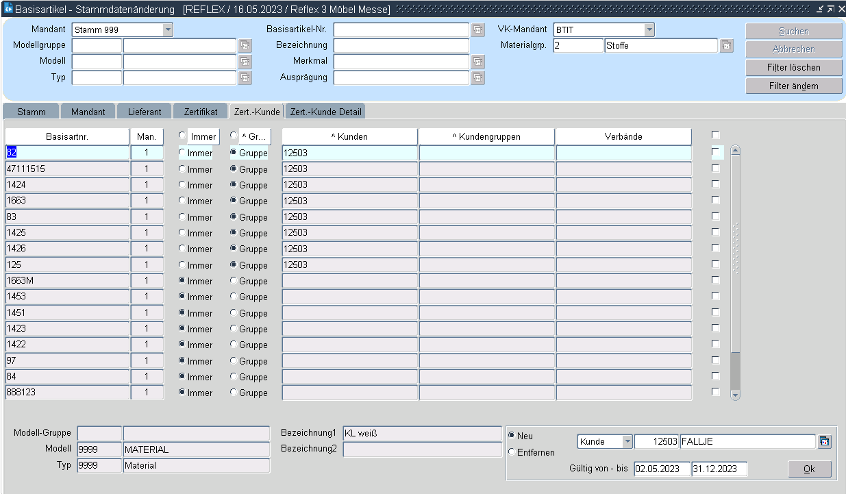Click the Bezeichnung input field
846x494 pixels.
[401, 46]
